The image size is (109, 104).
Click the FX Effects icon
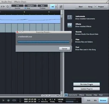pyautogui.click(x=70, y=25)
